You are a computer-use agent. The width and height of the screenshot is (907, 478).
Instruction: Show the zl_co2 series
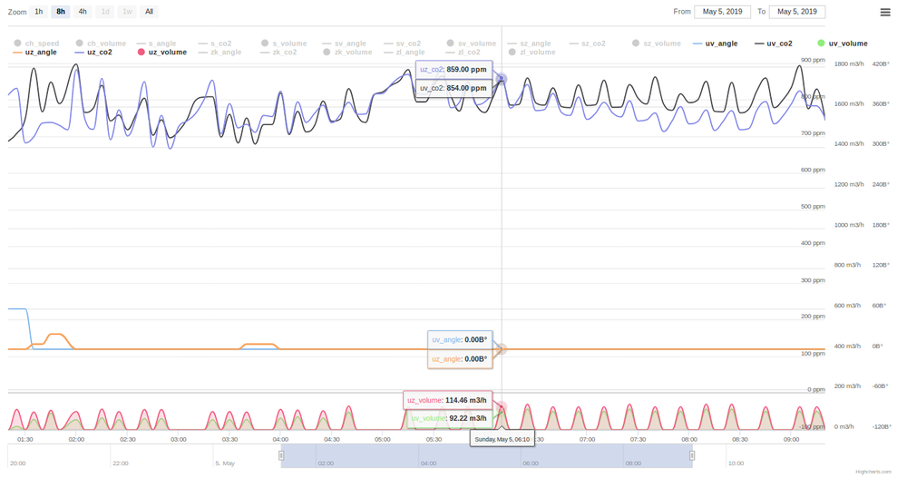pos(469,52)
